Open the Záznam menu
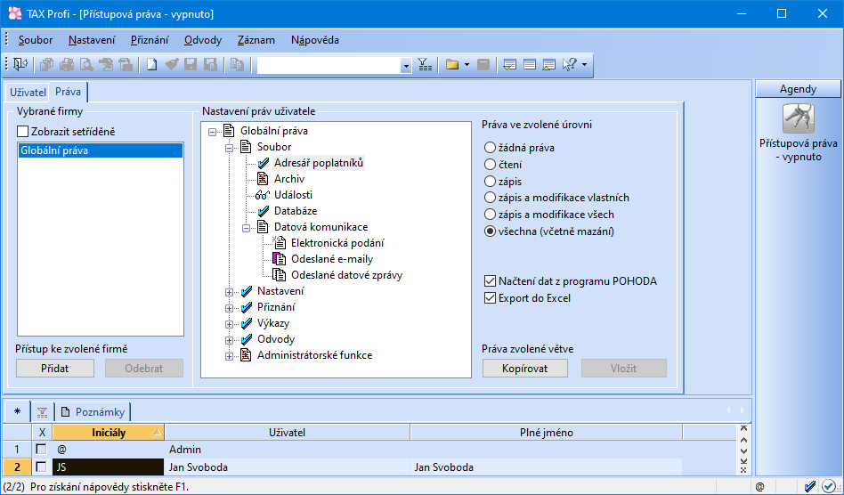The height and width of the screenshot is (495, 844). coord(256,40)
